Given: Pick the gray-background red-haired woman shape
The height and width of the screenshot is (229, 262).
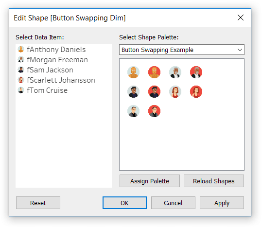Looking at the screenshot, I should (x=175, y=91).
